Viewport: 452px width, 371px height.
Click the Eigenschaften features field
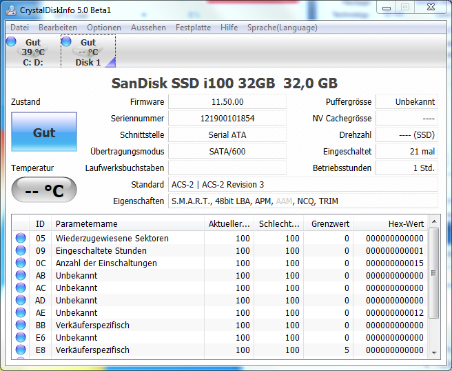pos(303,201)
